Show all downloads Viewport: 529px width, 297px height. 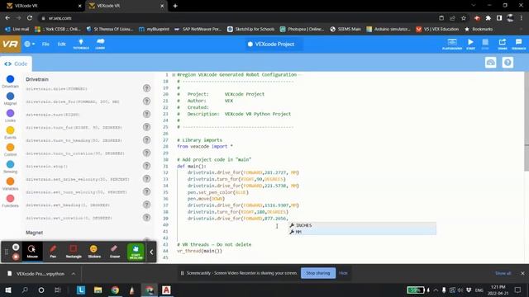tap(503, 273)
